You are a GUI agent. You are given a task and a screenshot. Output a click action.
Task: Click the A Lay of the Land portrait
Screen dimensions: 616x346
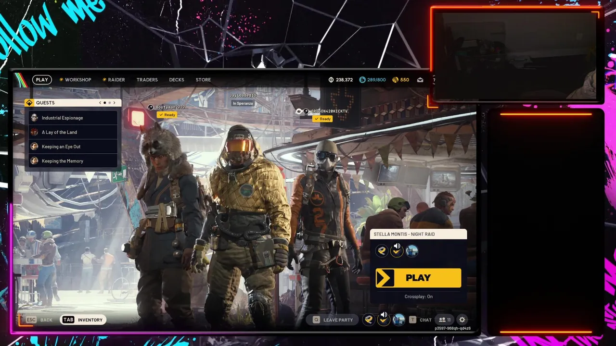(34, 132)
